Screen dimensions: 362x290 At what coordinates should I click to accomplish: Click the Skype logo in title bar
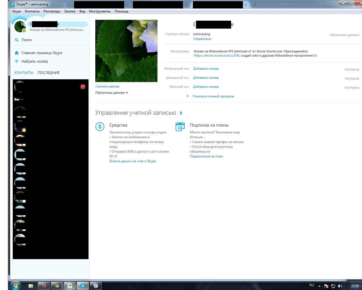(12, 4)
